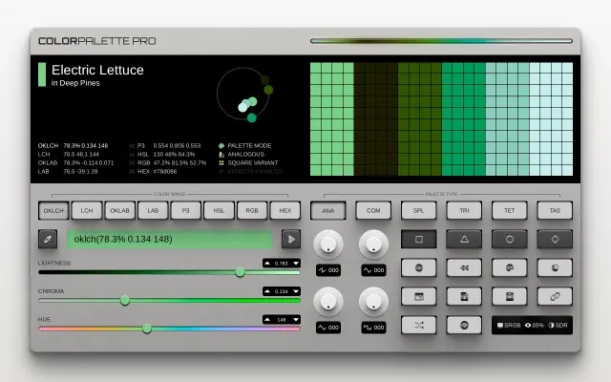Click the clipboard copy icon button
Viewport: 611px width, 382px height.
[509, 297]
